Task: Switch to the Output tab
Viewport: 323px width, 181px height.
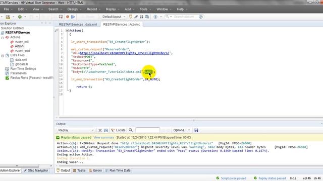Action: [x=63, y=170]
